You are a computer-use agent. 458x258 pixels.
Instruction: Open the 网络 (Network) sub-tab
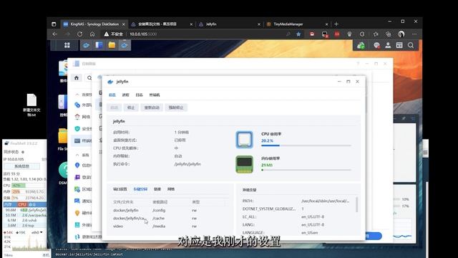click(171, 189)
